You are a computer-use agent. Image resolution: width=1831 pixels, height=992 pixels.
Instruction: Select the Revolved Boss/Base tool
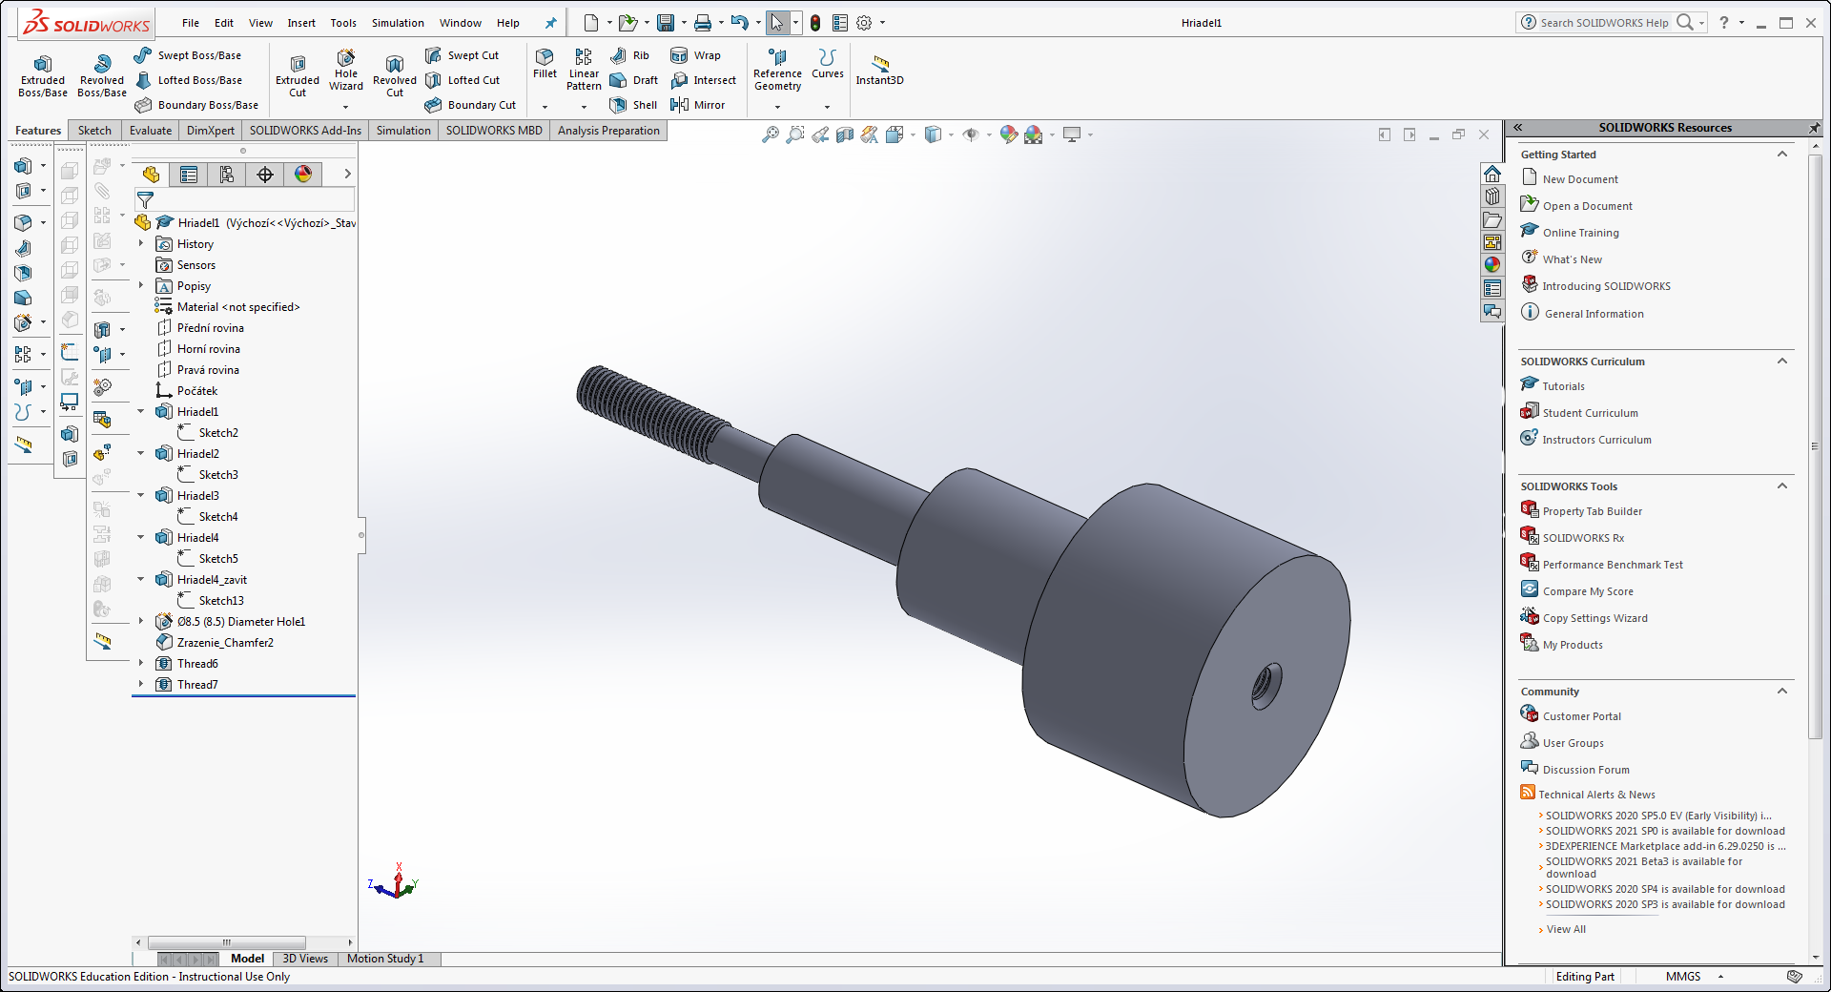click(x=102, y=74)
